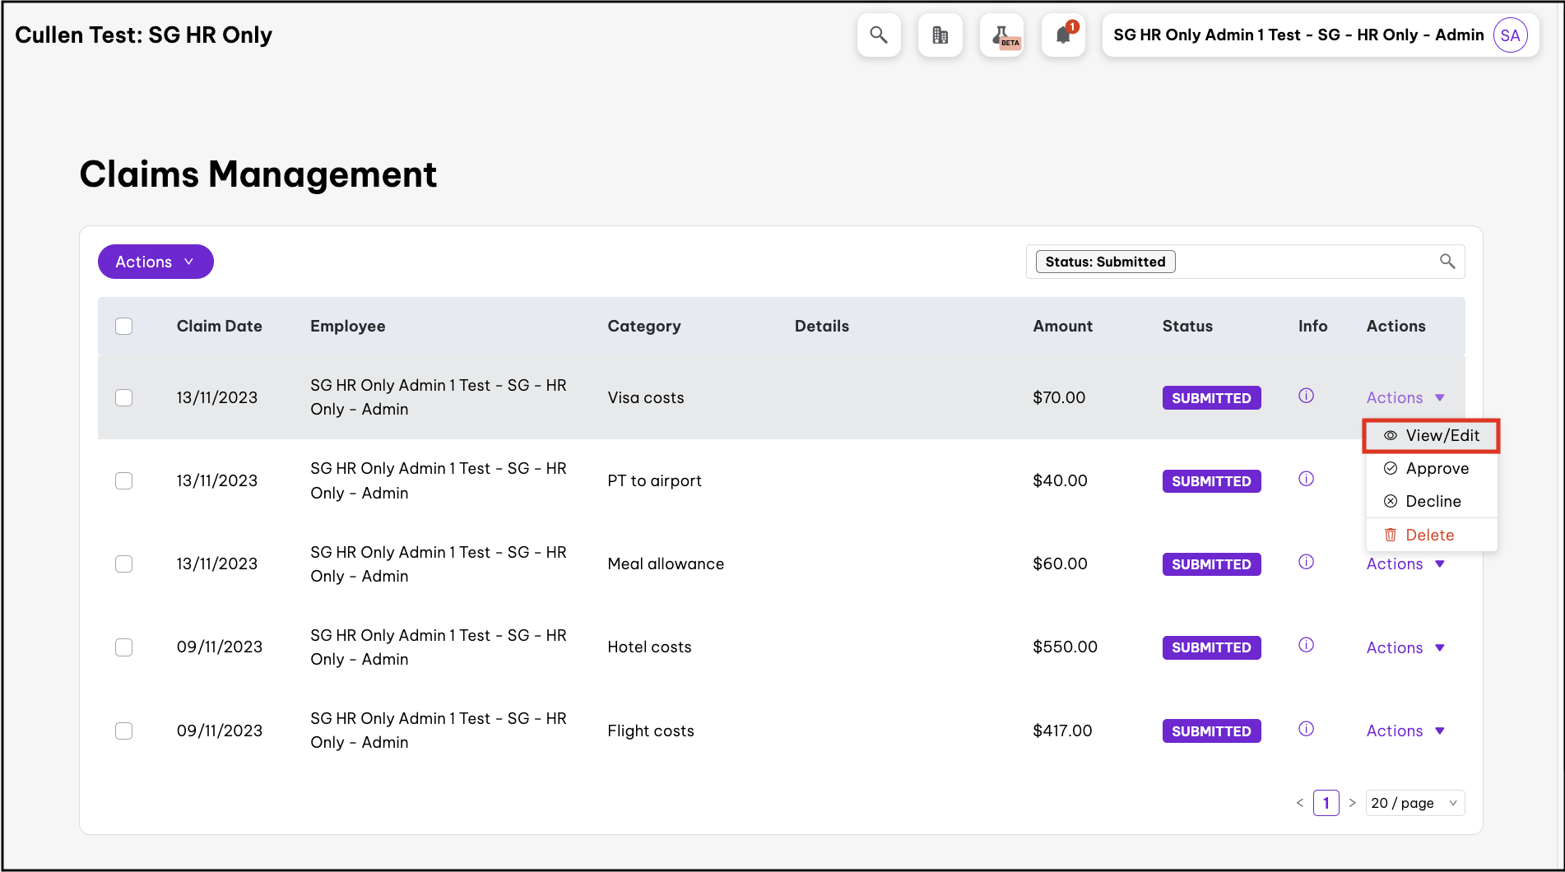The image size is (1565, 872).
Task: Click info icon for Flight costs claim
Action: [x=1306, y=729]
